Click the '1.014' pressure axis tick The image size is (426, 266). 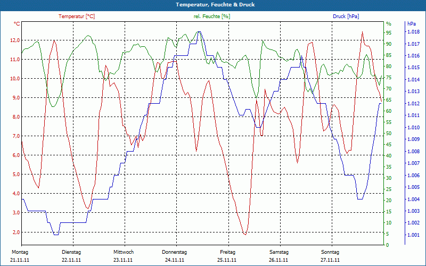pos(414,80)
